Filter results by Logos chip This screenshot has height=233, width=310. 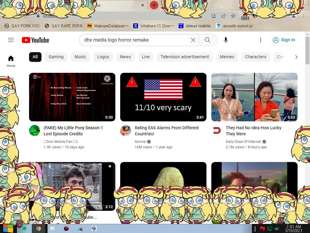pyautogui.click(x=103, y=57)
